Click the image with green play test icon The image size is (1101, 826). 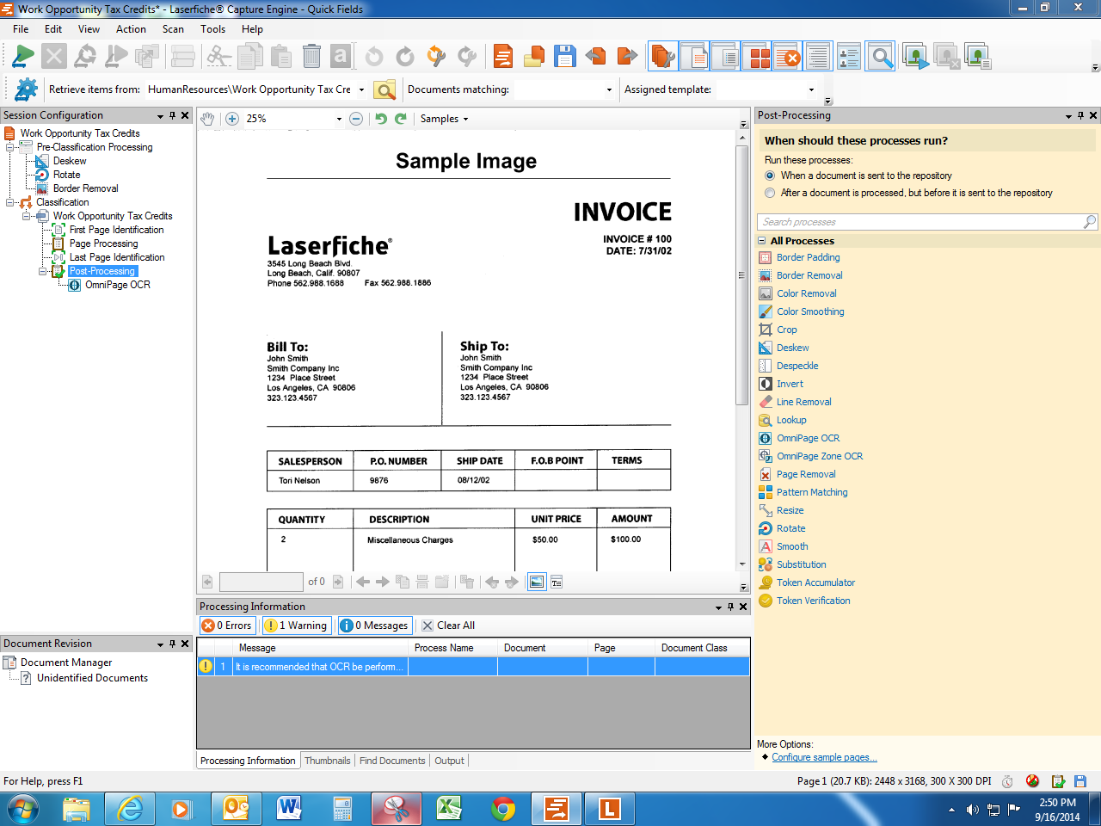pyautogui.click(x=915, y=57)
